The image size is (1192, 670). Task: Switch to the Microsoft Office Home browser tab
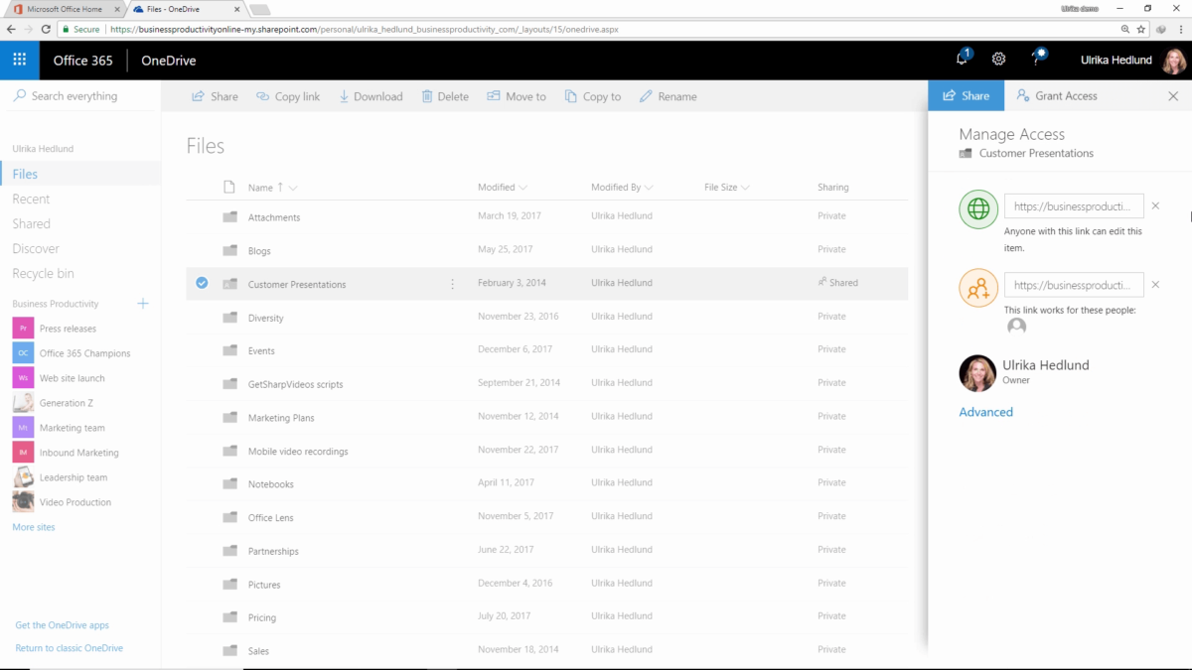(x=65, y=10)
